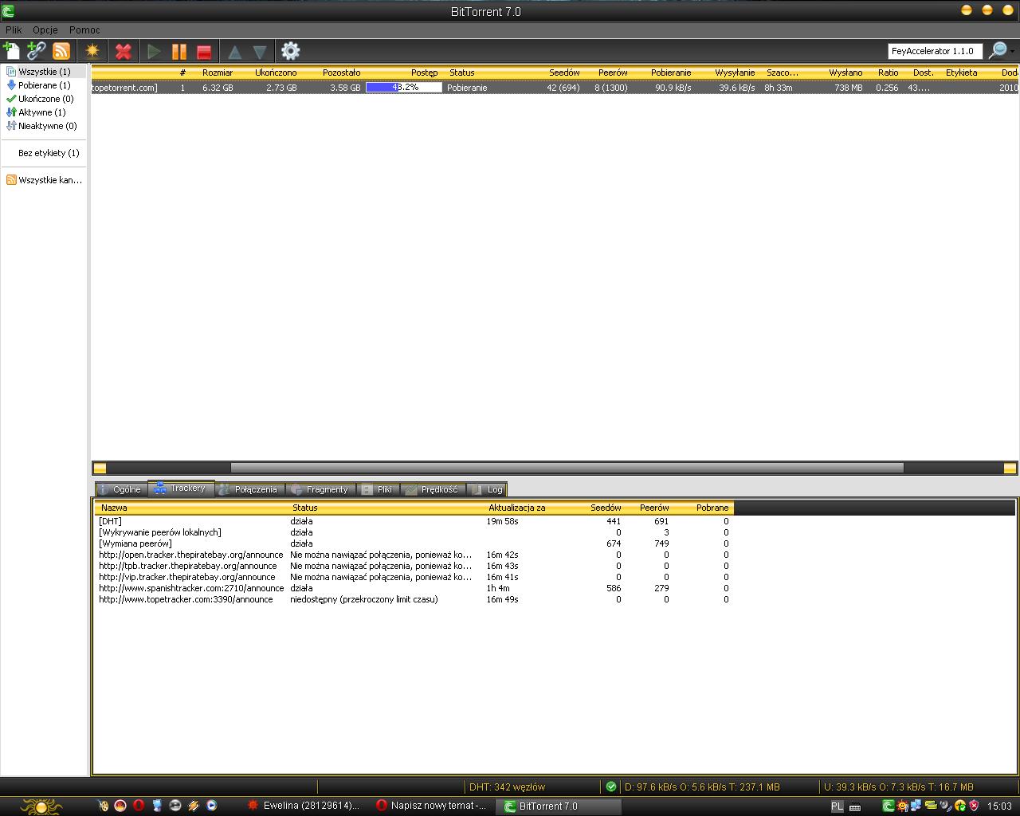Screen dimensions: 1020x816
Task: Show Pobierane (1) torrents
Action: click(45, 85)
